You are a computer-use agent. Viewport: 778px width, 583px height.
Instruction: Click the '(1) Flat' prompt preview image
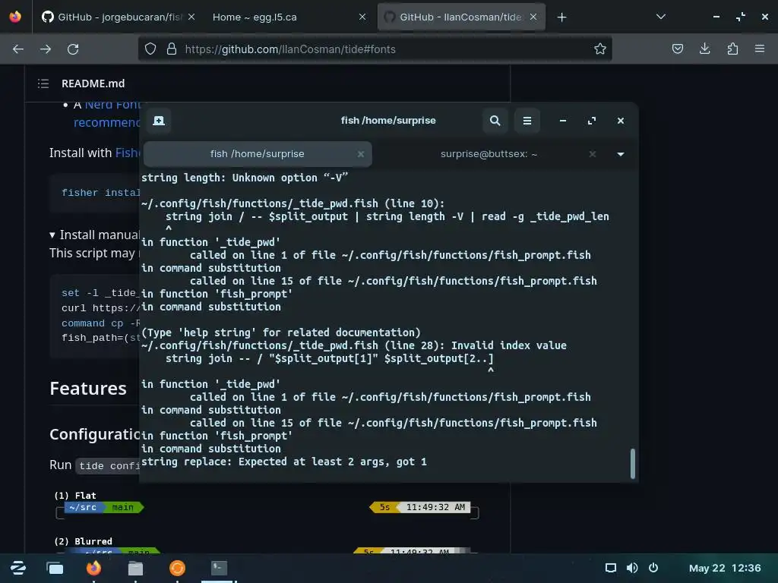click(268, 507)
